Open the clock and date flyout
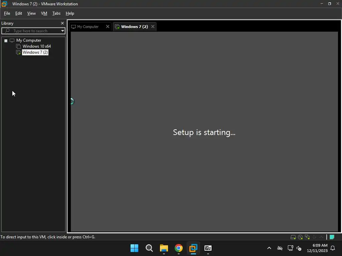This screenshot has width=342, height=256. click(317, 248)
